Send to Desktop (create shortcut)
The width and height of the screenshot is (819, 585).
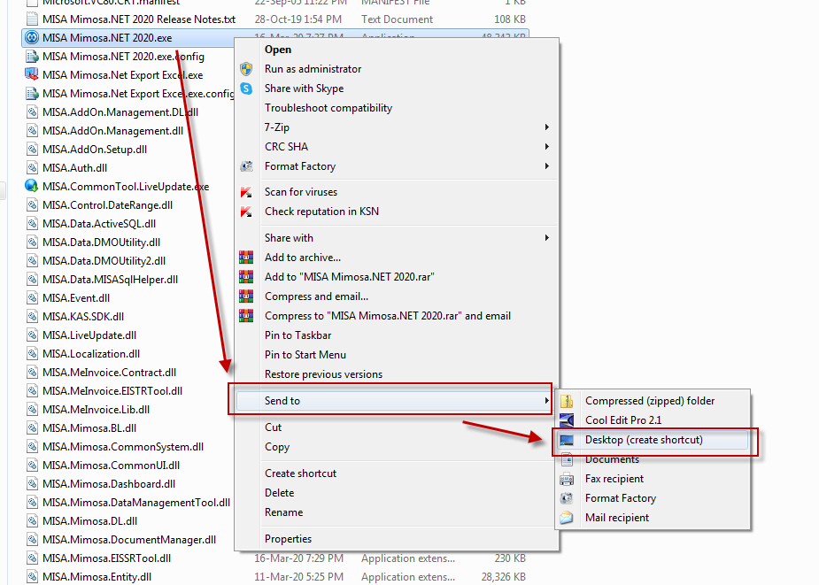pyautogui.click(x=653, y=440)
